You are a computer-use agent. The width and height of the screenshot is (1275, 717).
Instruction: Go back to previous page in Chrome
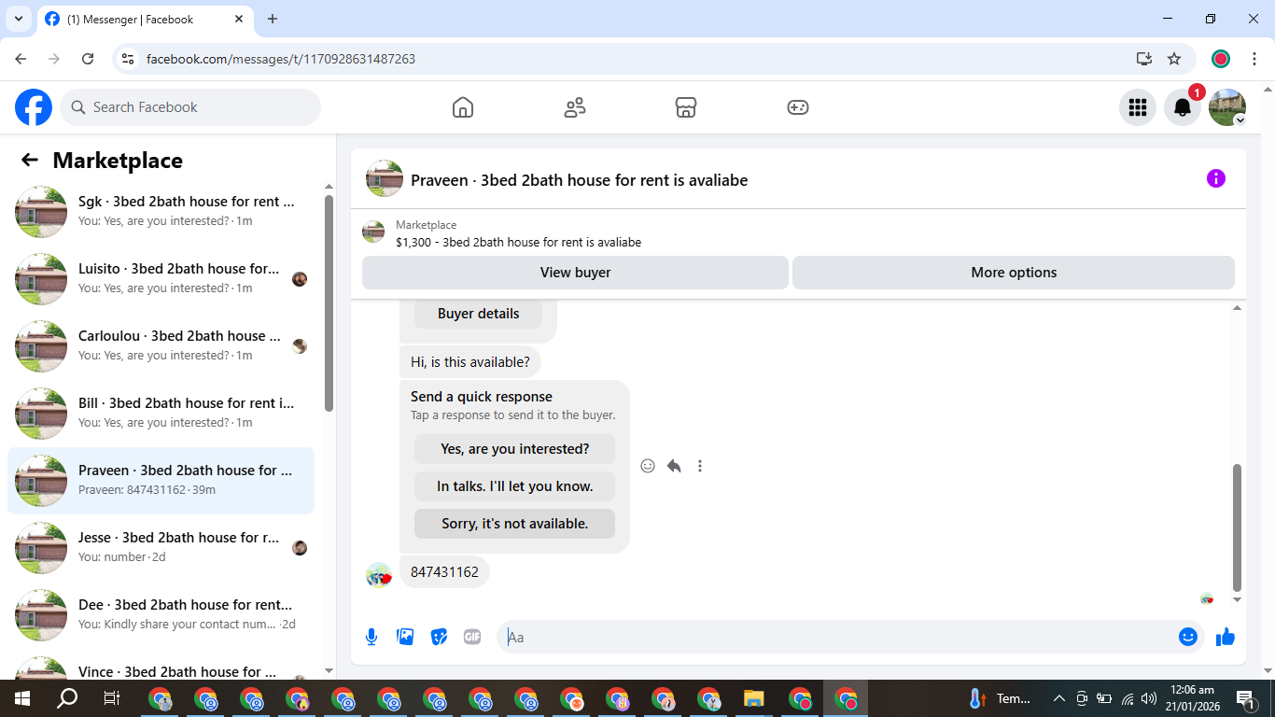click(21, 59)
